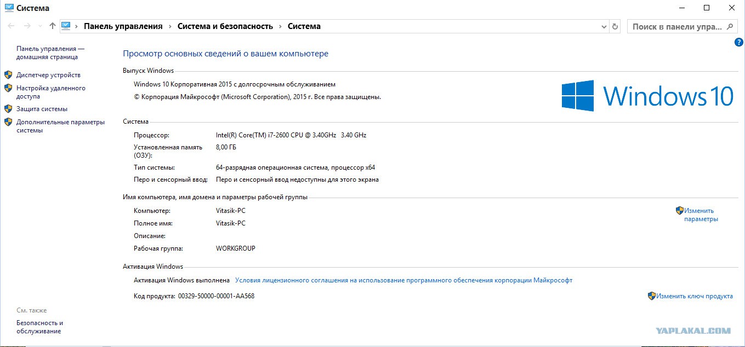The width and height of the screenshot is (745, 347).
Task: Click product code 00329-50000-00001-AA568
Action: pos(216,296)
